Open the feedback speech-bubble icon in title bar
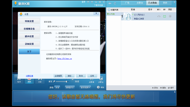 coord(88,2)
